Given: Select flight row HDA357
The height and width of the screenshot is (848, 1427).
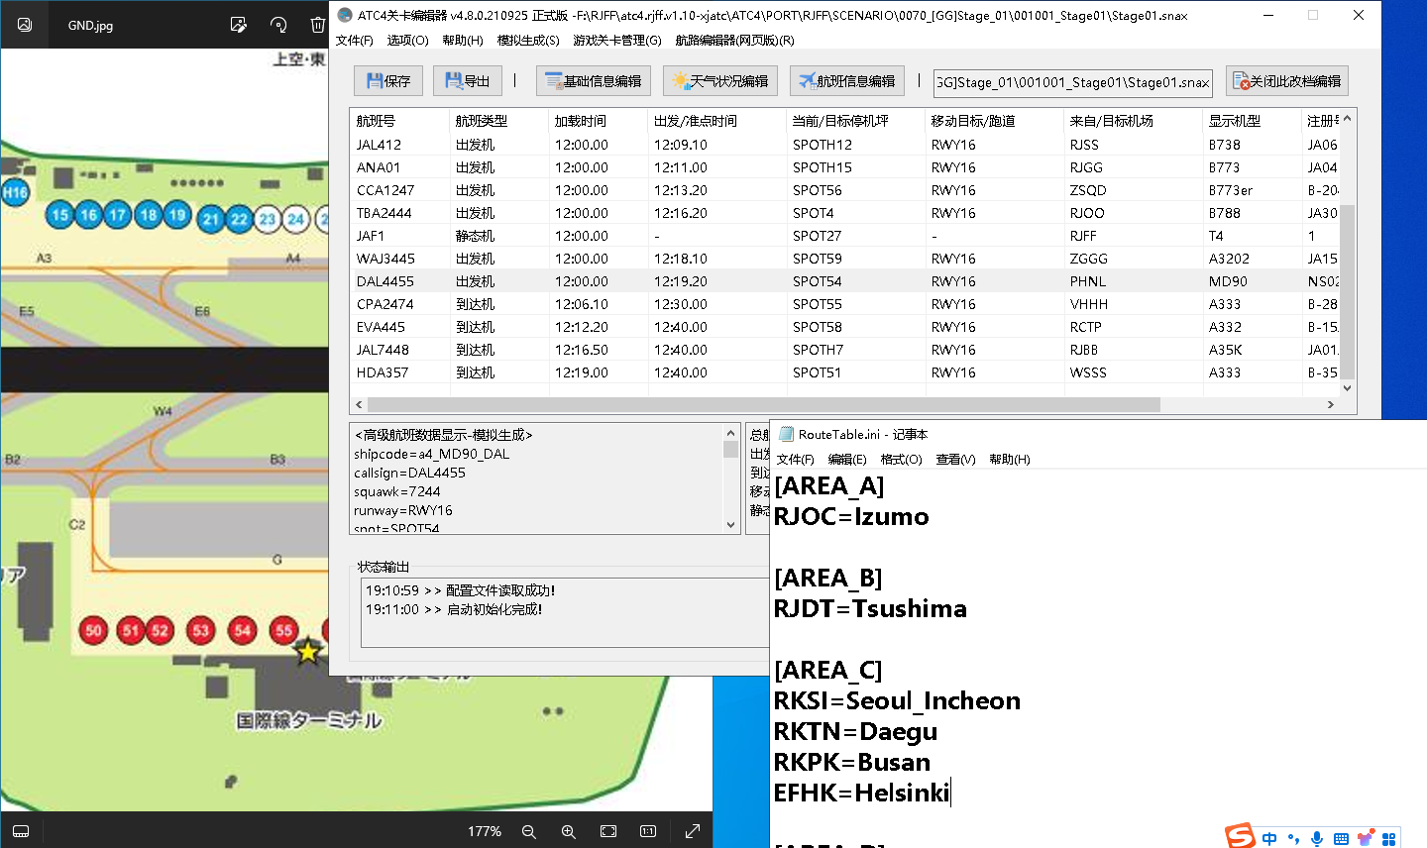Looking at the screenshot, I should pyautogui.click(x=845, y=372).
